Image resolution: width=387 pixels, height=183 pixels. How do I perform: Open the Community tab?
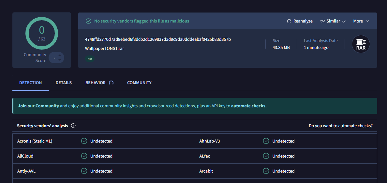(139, 83)
